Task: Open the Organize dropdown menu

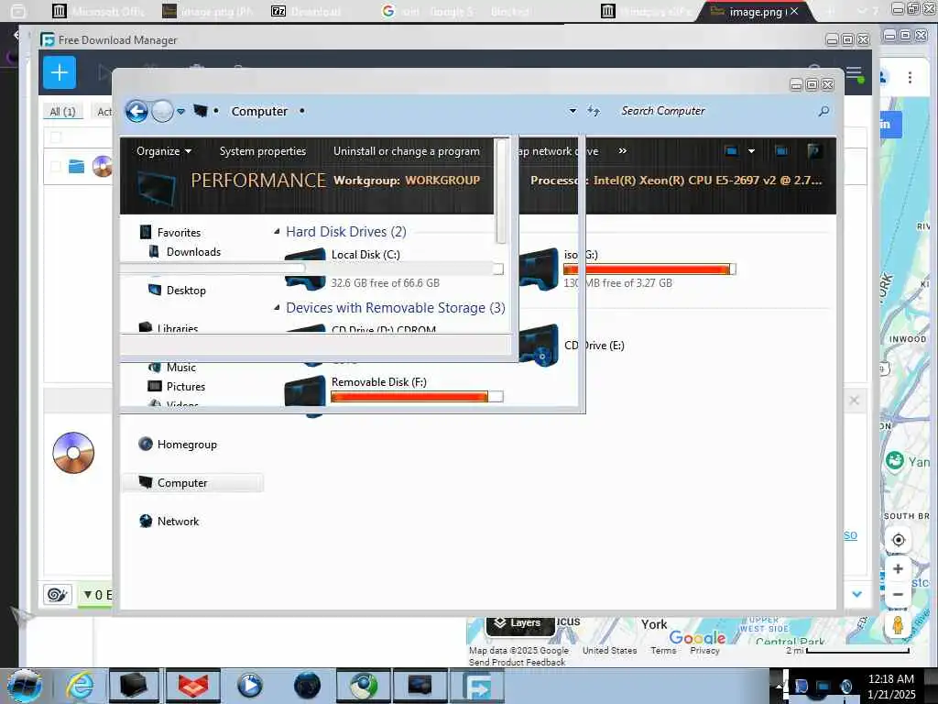Action: [163, 151]
